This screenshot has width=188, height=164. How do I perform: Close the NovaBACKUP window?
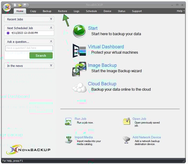(x=182, y=5)
